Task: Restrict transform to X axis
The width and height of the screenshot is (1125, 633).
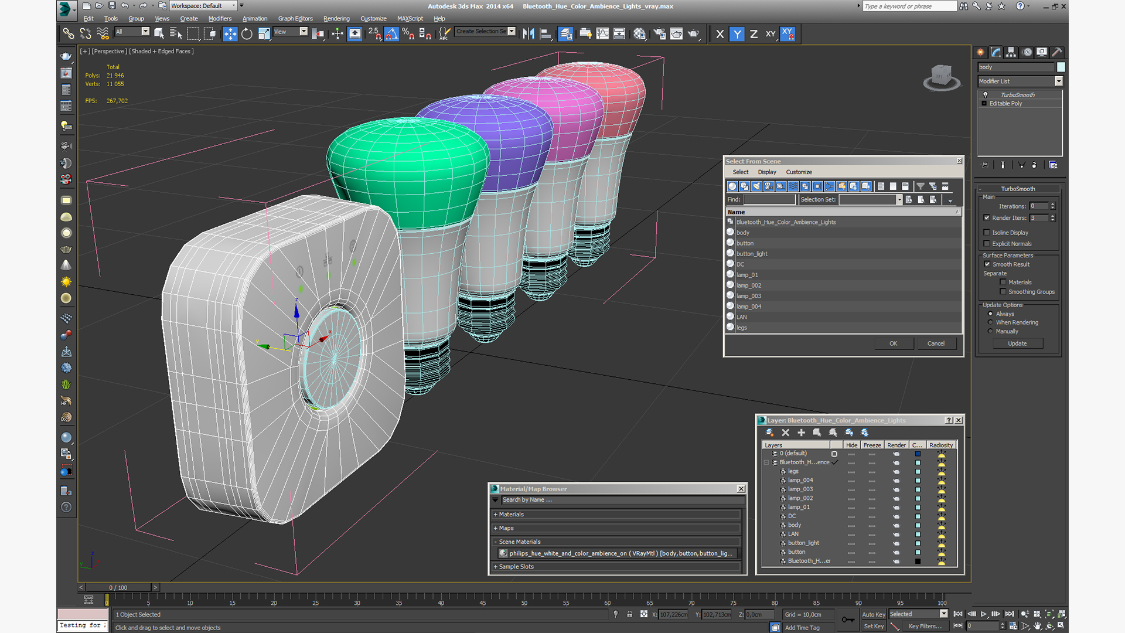Action: [720, 34]
